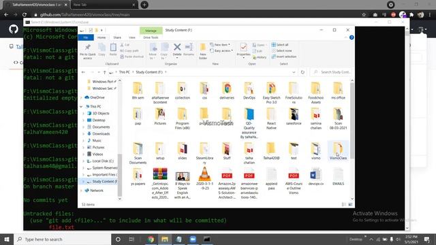This screenshot has height=245, width=436.
Task: Open Chrome from the taskbar
Action: click(151, 239)
